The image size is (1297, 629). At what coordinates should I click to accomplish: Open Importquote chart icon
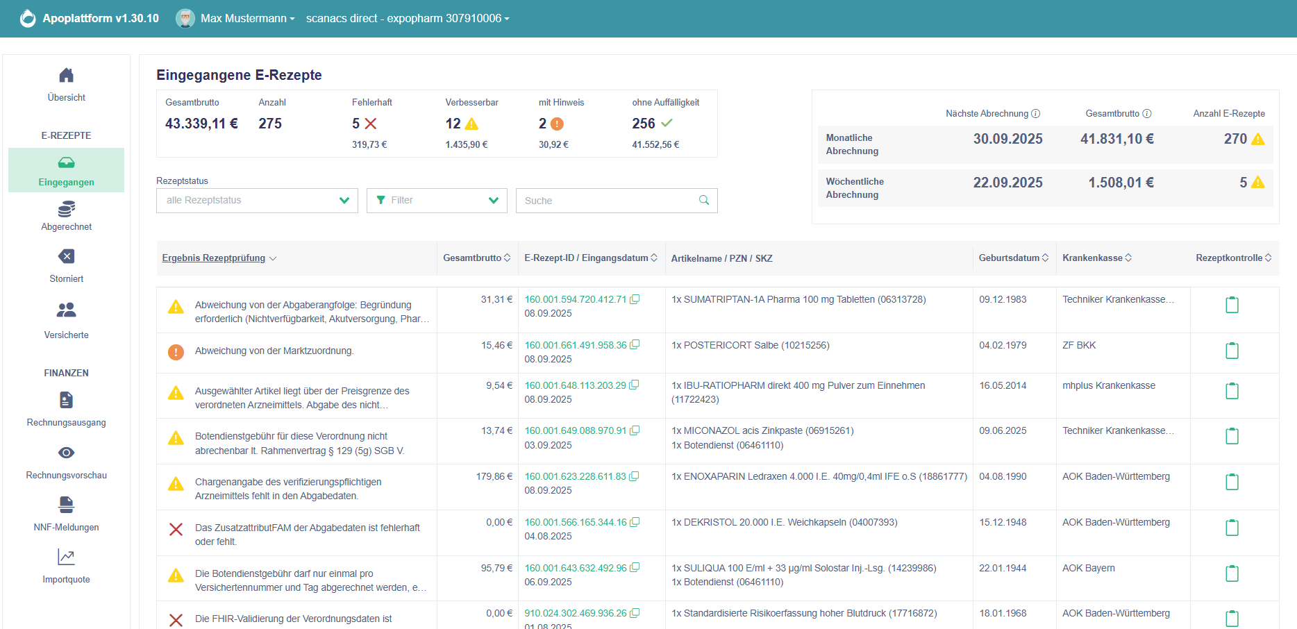tap(66, 557)
